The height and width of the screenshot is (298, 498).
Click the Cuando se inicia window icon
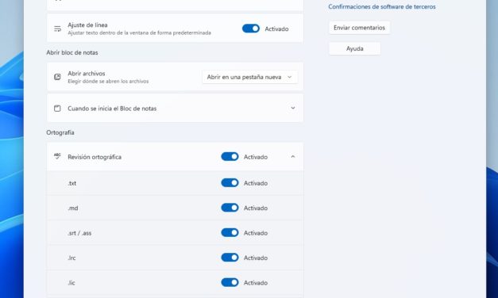pos(57,109)
